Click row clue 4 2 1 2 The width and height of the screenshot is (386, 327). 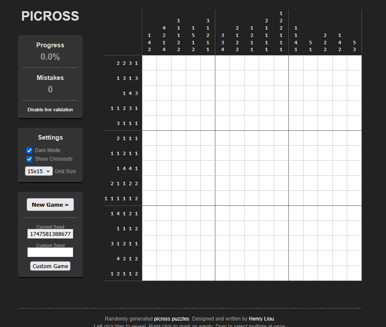pos(127,259)
